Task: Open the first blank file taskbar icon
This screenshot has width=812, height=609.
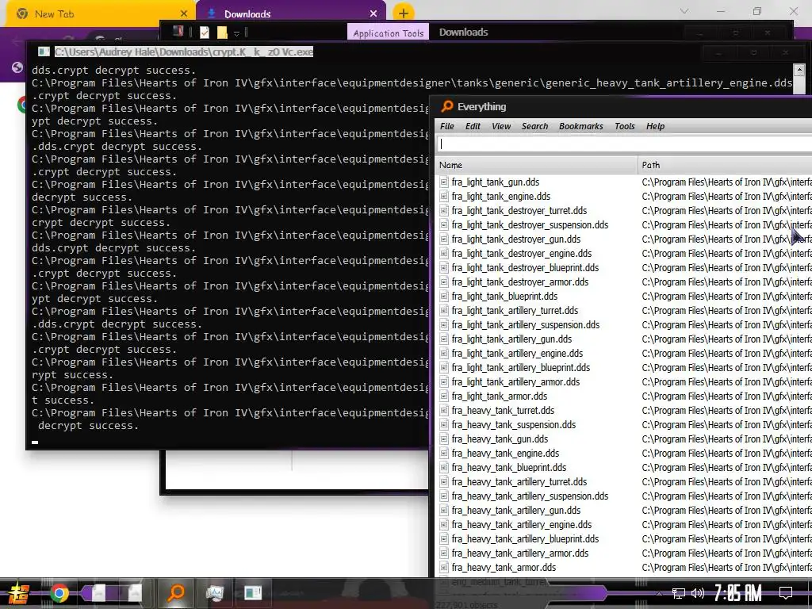Action: [x=99, y=593]
